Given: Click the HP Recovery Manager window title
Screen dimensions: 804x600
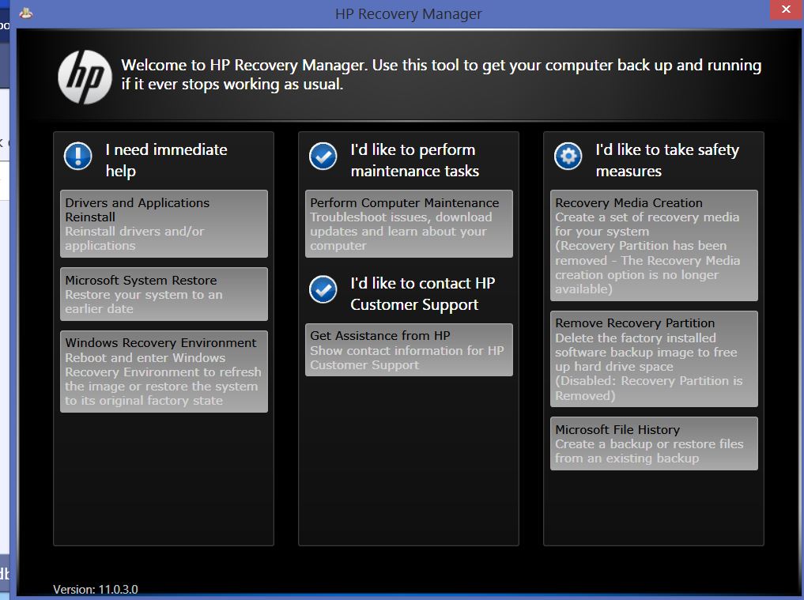Looking at the screenshot, I should pyautogui.click(x=408, y=14).
